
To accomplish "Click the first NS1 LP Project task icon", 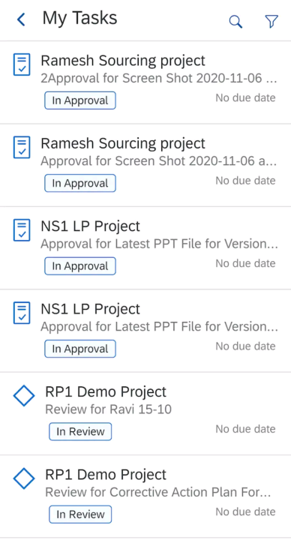I will 22,230.
